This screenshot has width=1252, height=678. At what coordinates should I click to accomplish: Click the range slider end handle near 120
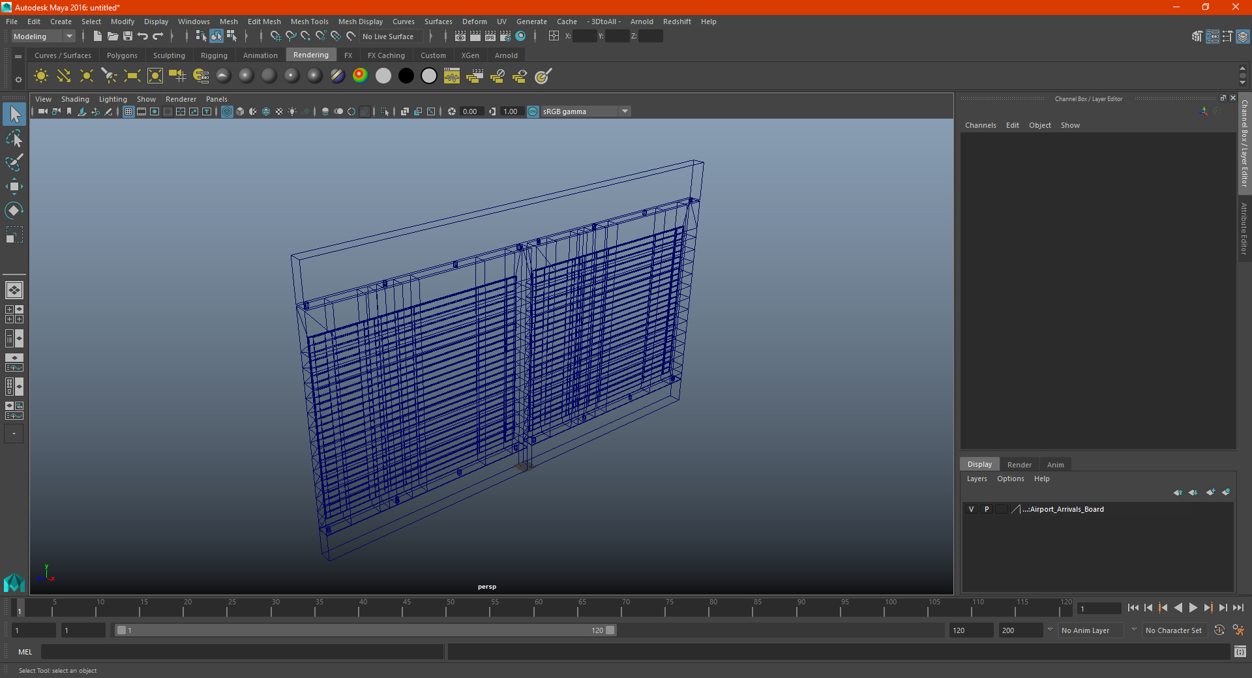(610, 630)
